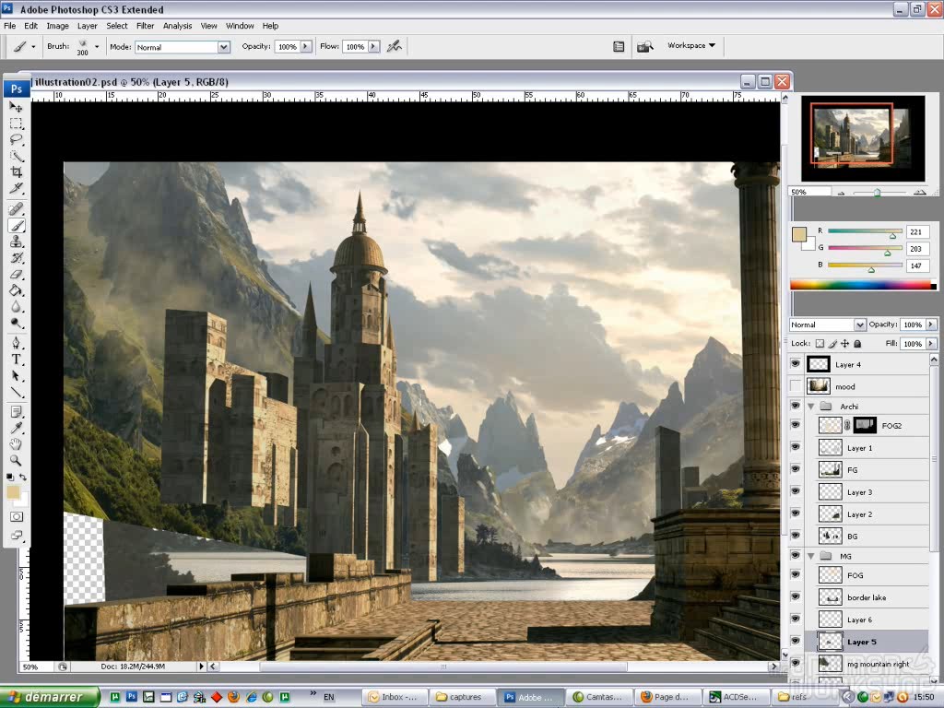
Task: Select the Horizontal Type tool
Action: 17,359
